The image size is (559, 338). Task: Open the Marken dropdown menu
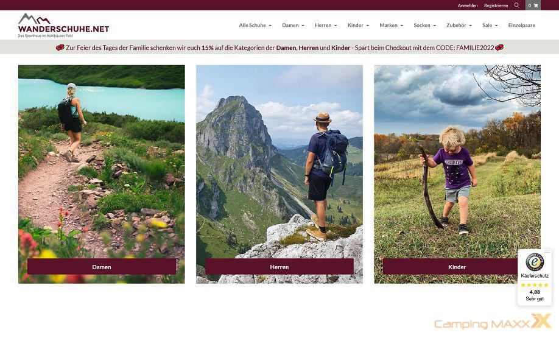pos(391,26)
